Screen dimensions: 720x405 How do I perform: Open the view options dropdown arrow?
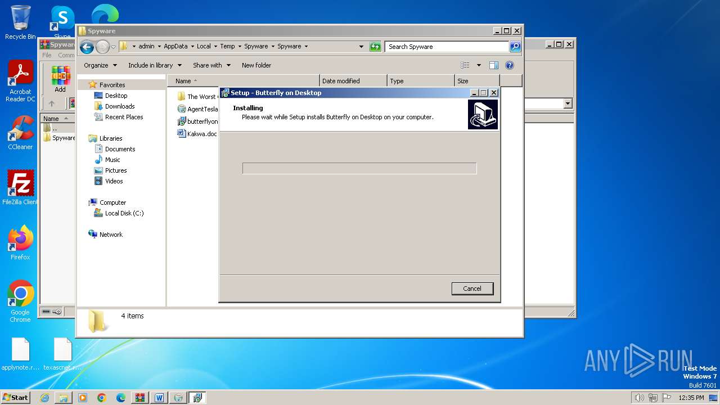479,65
